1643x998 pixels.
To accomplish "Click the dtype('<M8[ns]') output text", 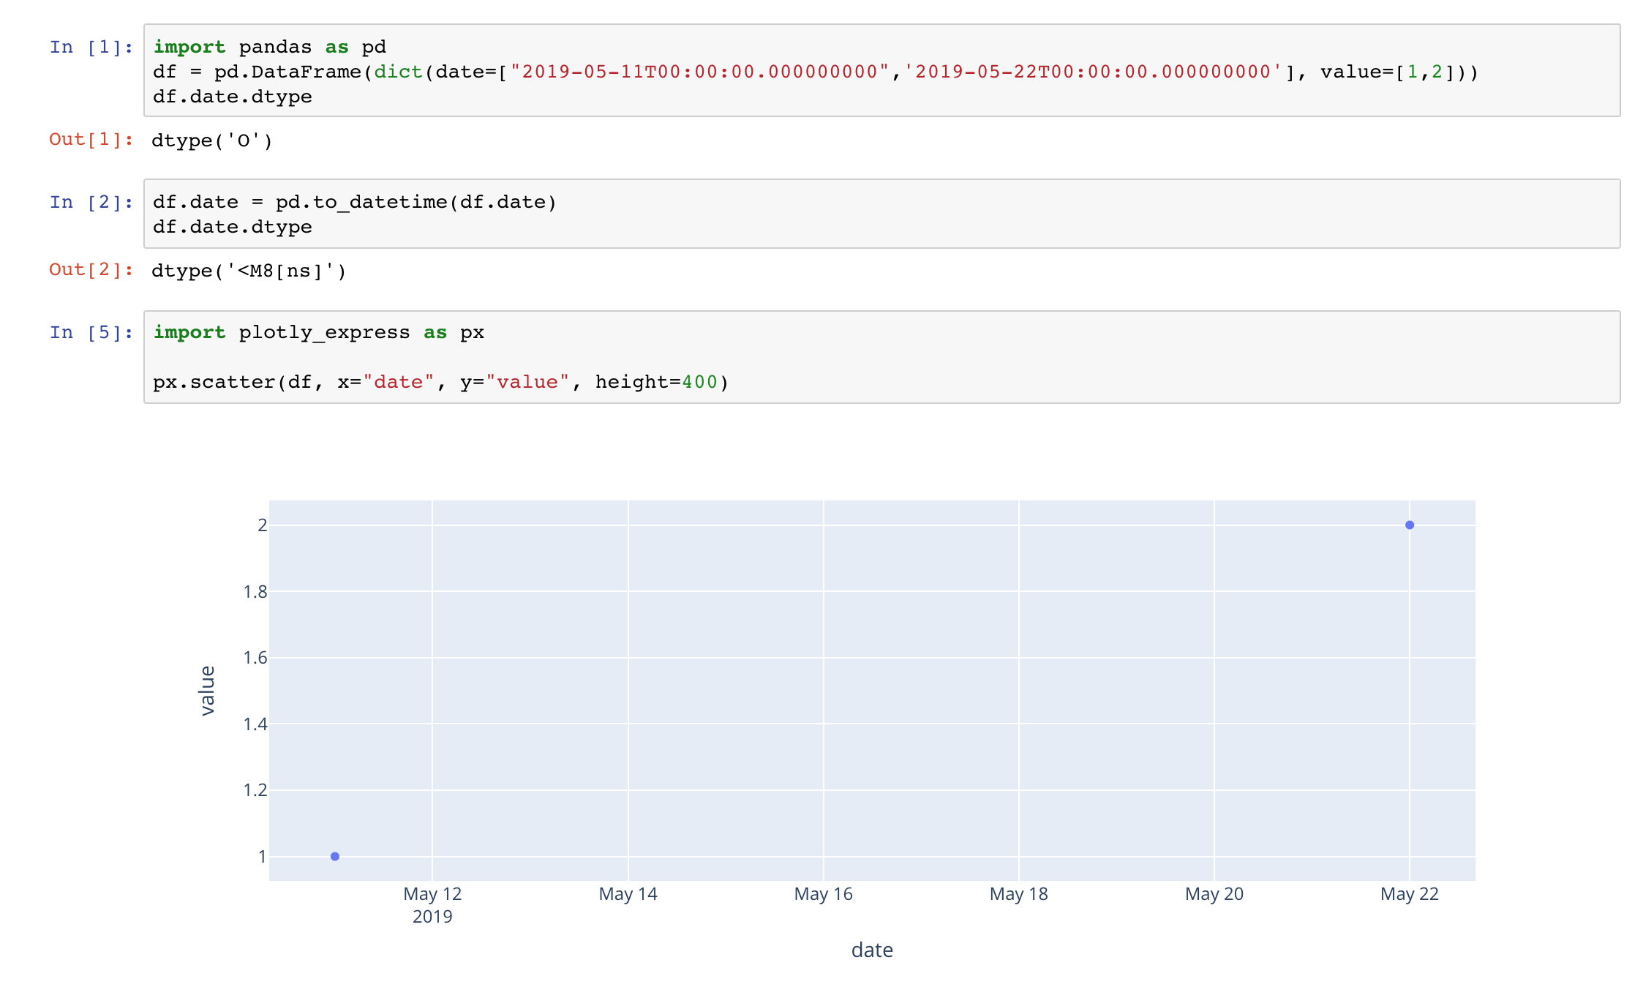I will click(x=249, y=271).
